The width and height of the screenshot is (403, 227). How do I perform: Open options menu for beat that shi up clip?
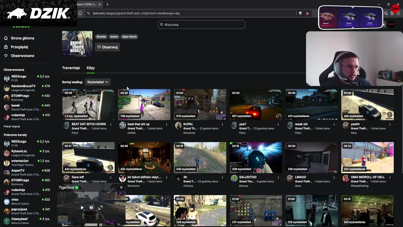point(167,125)
